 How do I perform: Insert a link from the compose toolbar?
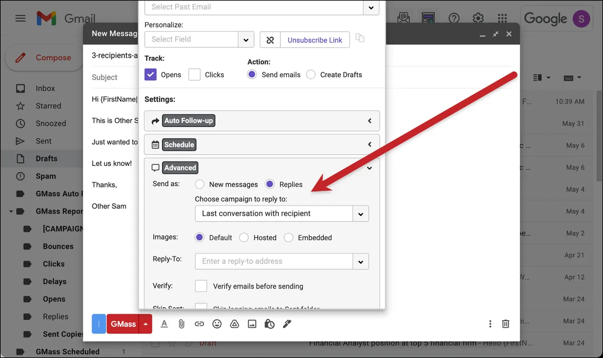click(199, 324)
